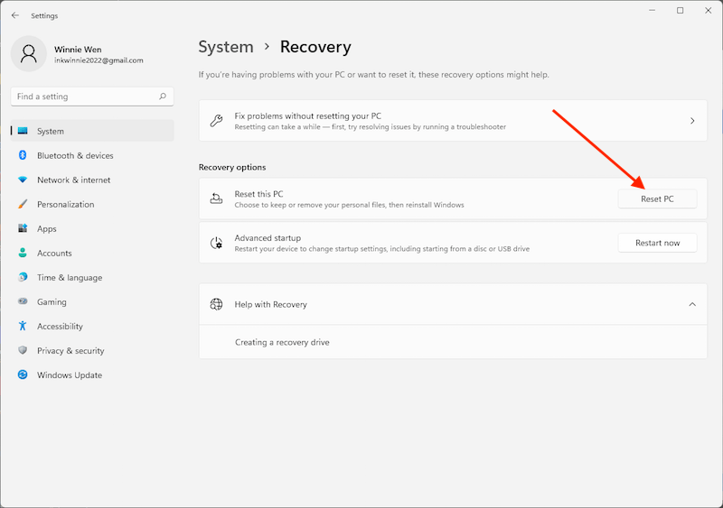This screenshot has width=723, height=508.
Task: Click the Privacy & security shield icon
Action: click(23, 351)
